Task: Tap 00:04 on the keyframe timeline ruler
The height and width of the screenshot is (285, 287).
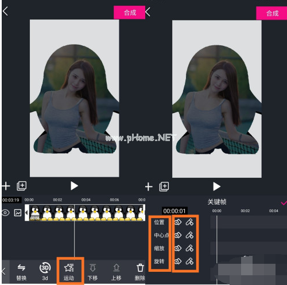Action: point(274,211)
